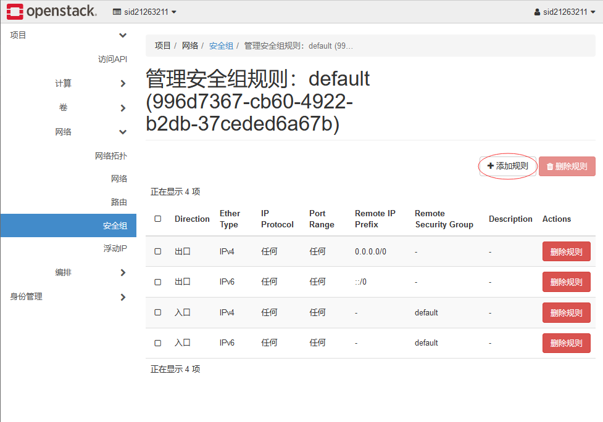Check the 出口 IPv6 rule checkbox

(157, 282)
